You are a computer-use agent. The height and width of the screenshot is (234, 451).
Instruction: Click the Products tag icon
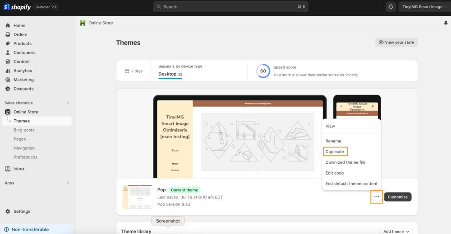click(8, 43)
